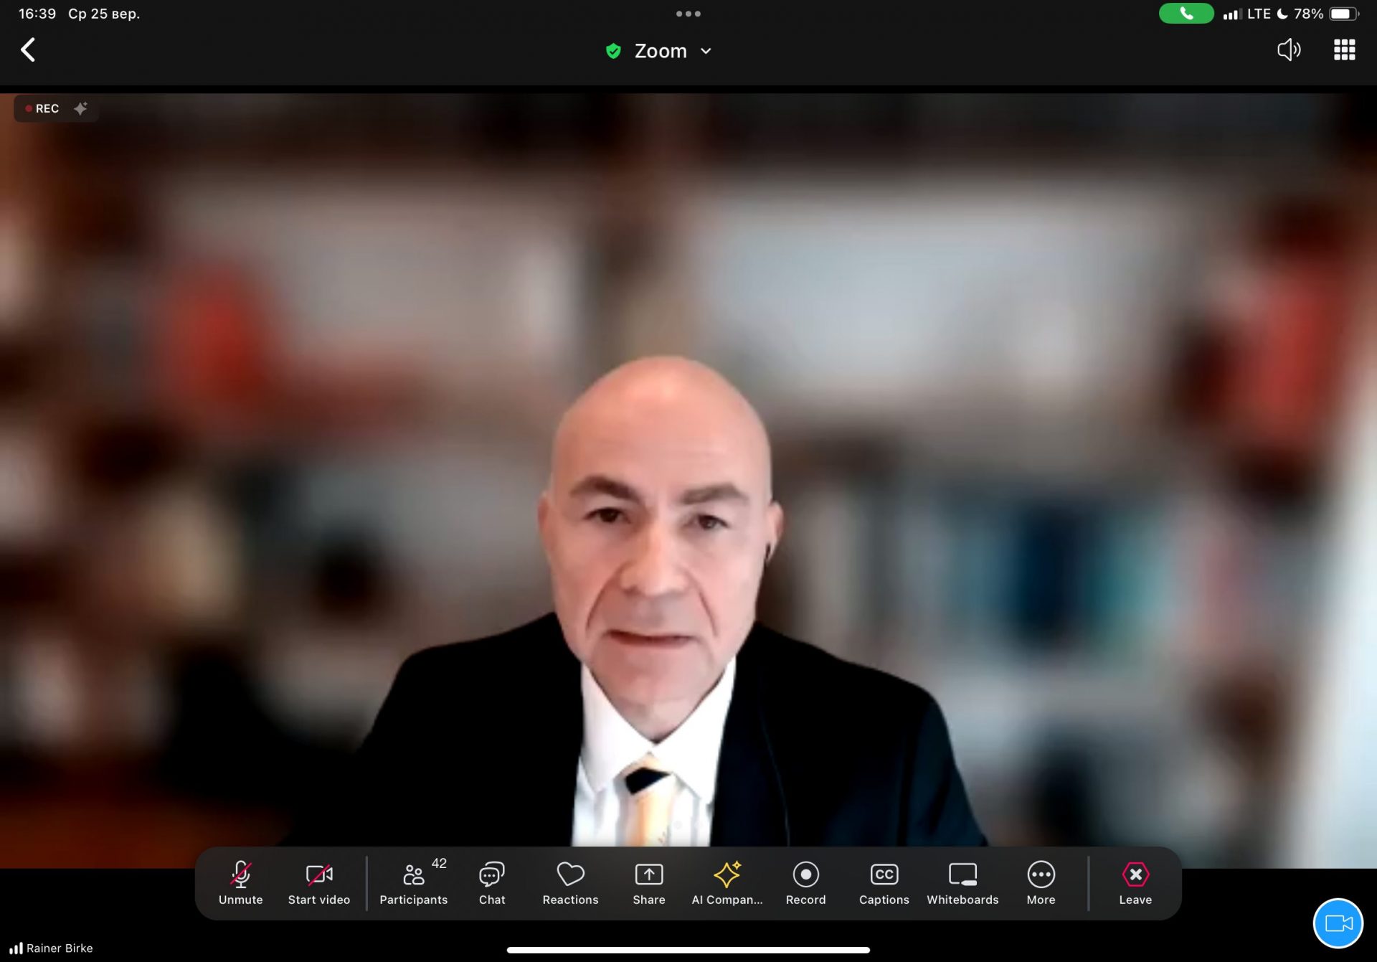Open Reactions heart menu
Screen dimensions: 1377x962
tap(570, 882)
